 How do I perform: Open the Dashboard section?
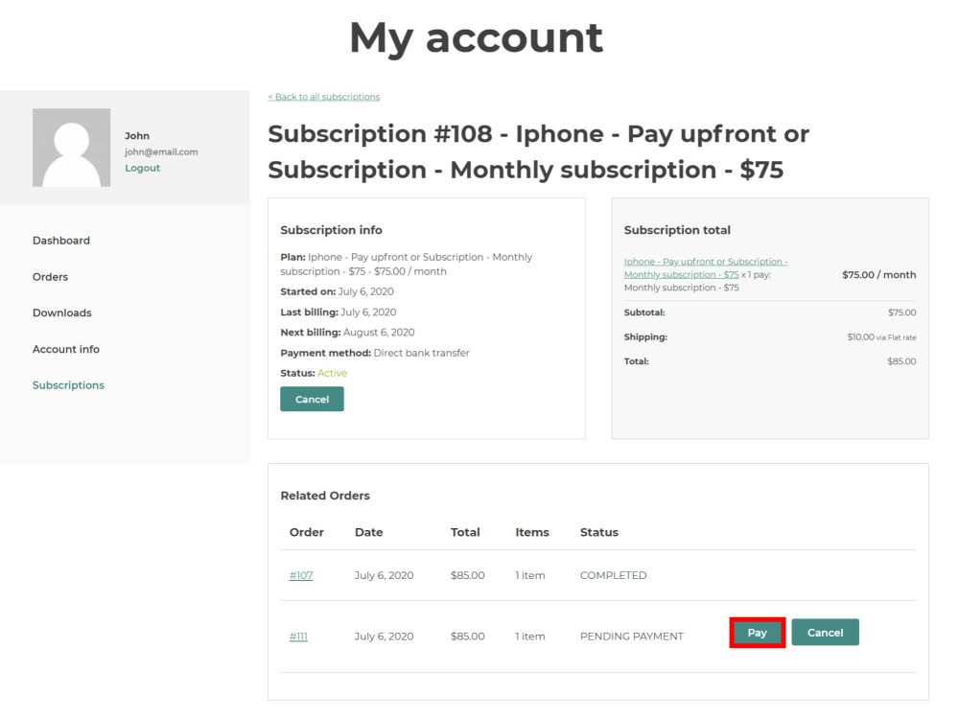coord(61,240)
